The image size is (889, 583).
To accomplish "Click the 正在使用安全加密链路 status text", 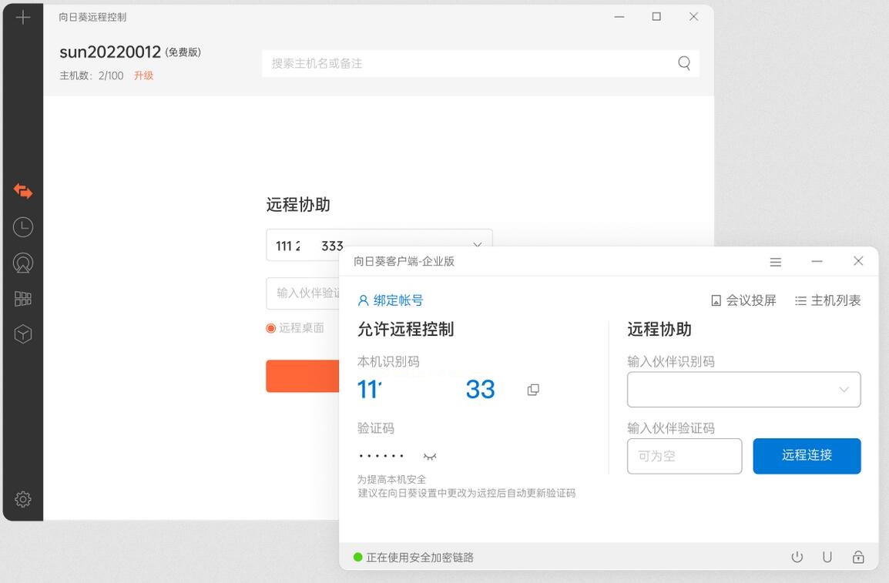I will click(x=420, y=558).
